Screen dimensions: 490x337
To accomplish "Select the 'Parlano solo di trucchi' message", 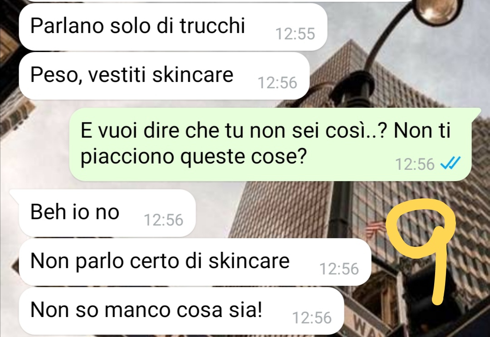I will (x=173, y=26).
